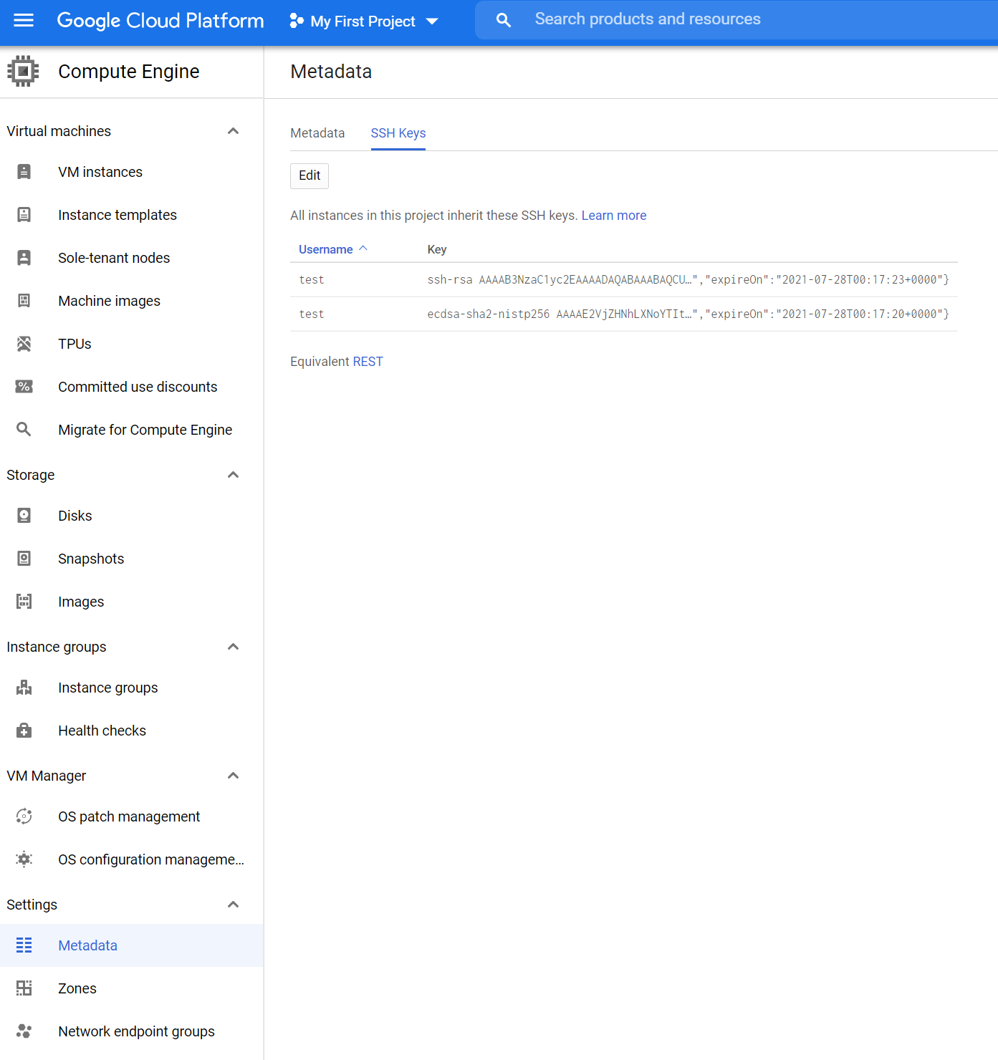Click the Sole-tenant nodes icon
Screen dimensions: 998x1060
point(24,258)
